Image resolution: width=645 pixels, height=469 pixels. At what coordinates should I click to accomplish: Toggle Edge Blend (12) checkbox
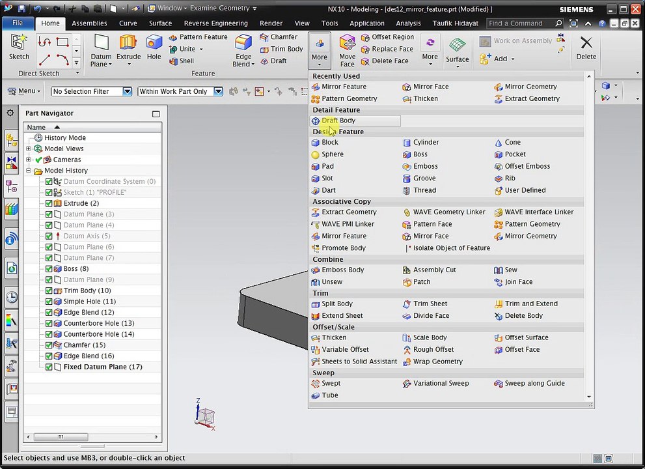[x=49, y=313]
